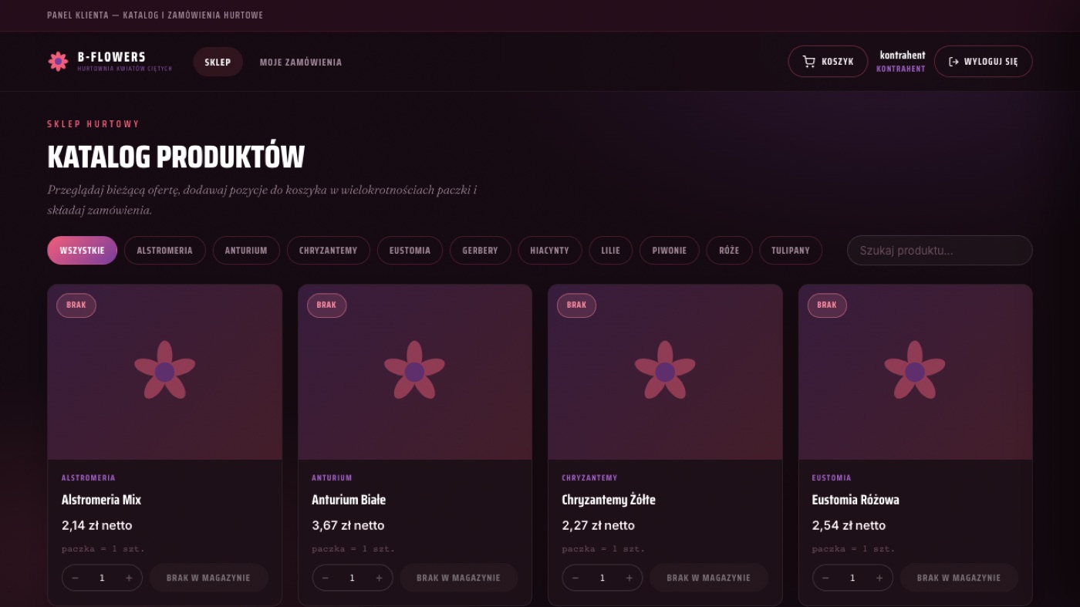Image resolution: width=1080 pixels, height=607 pixels.
Task: Click Brak w magazynie for Eustomia Różowa
Action: click(959, 578)
